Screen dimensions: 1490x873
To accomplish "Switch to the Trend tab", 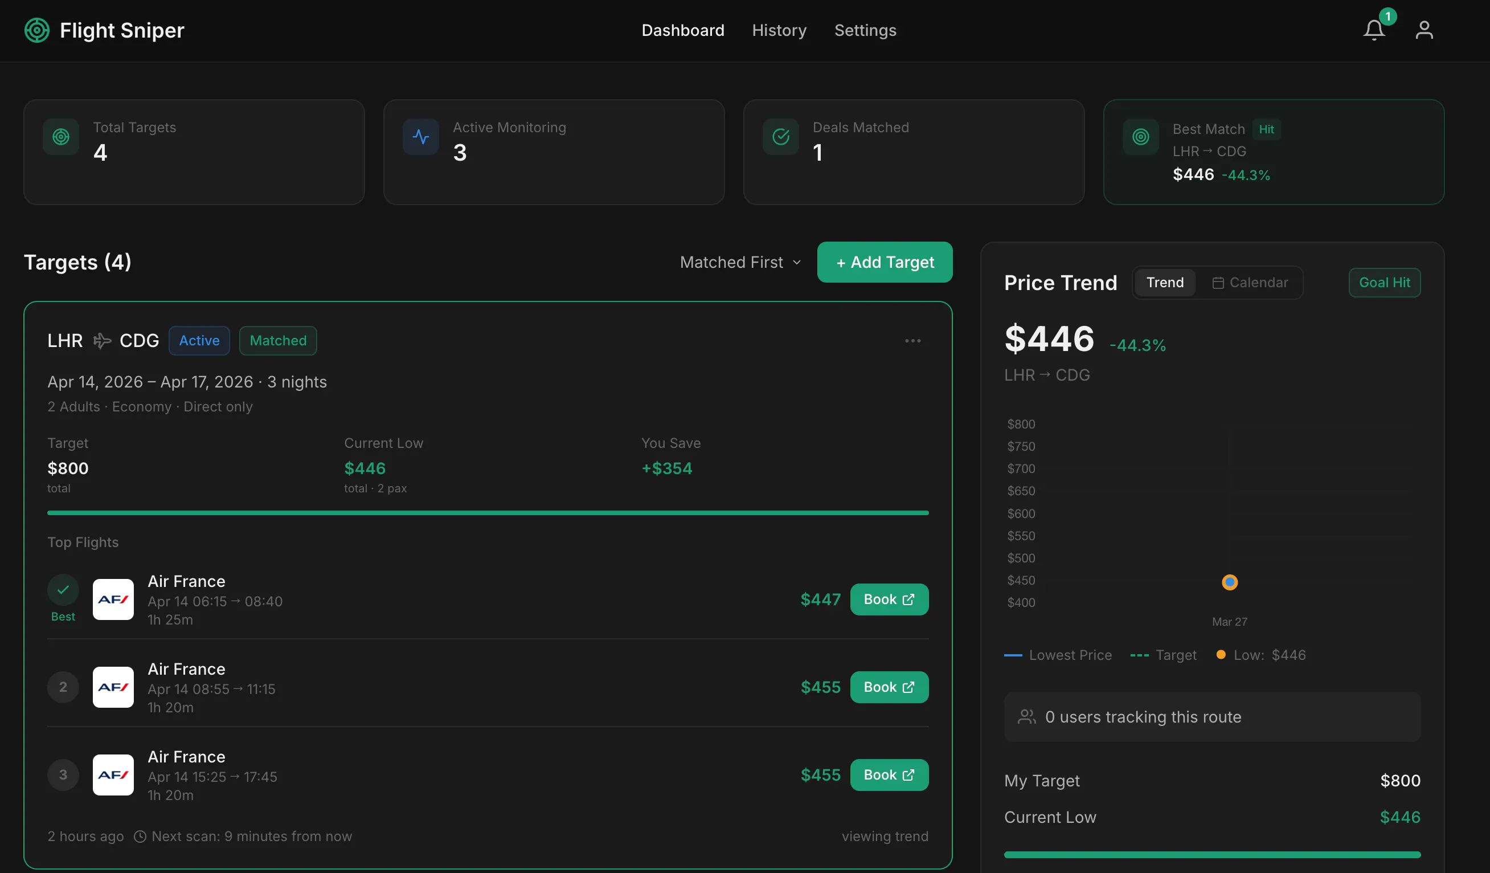I will click(x=1165, y=283).
